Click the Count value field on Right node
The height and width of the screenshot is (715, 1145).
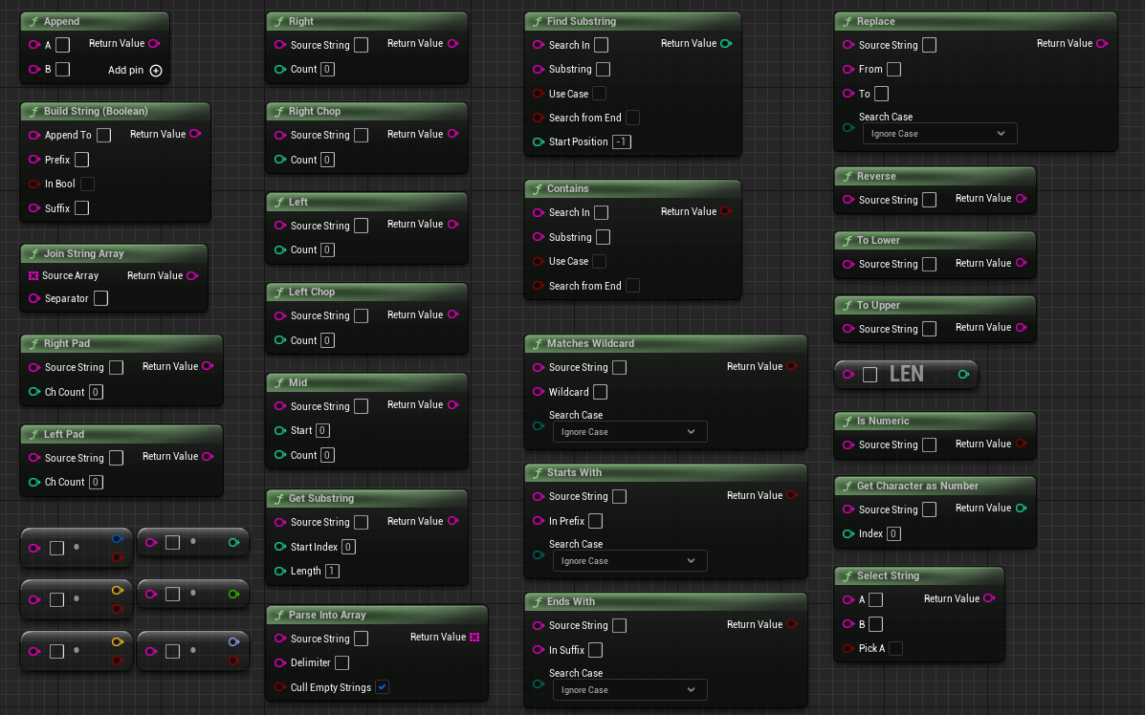coord(327,70)
